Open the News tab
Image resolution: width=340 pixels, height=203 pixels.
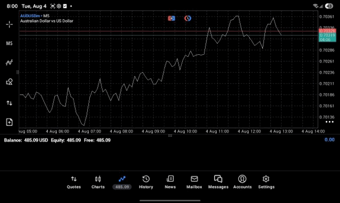[170, 182]
